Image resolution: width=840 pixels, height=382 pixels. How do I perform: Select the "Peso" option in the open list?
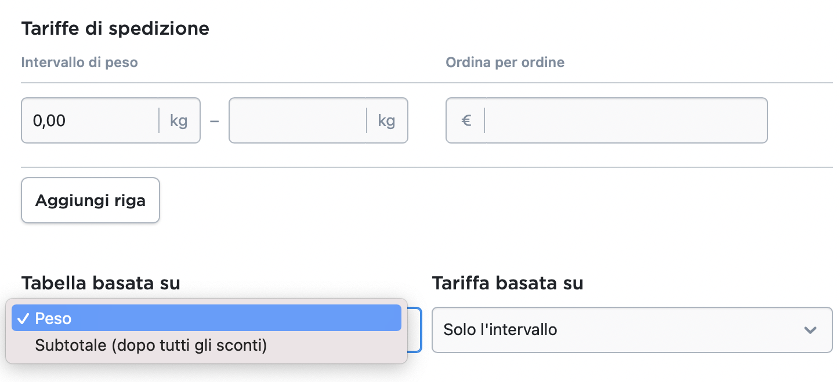(x=207, y=318)
